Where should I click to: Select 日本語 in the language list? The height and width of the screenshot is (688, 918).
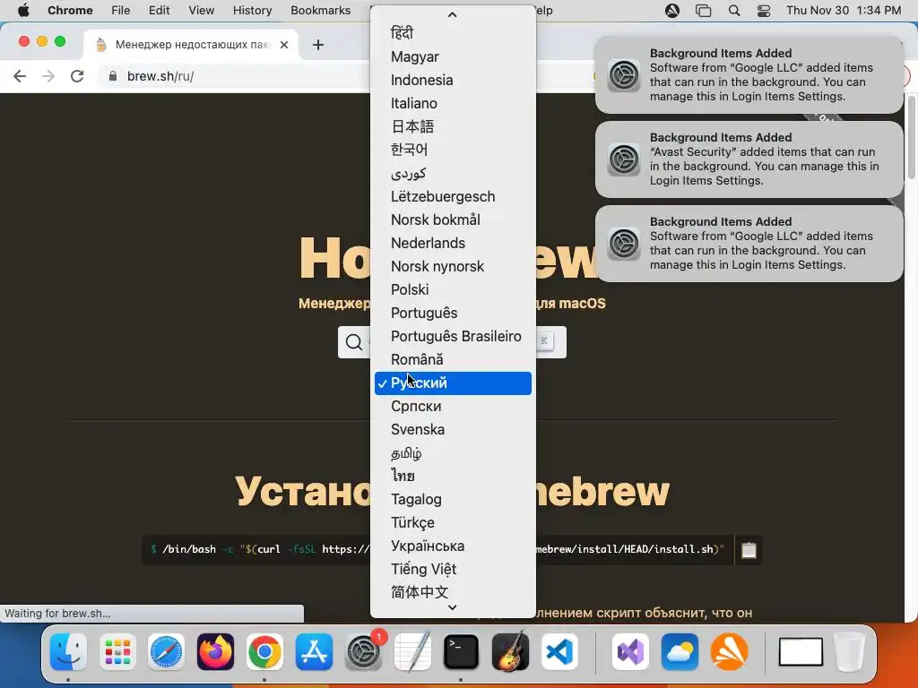pyautogui.click(x=453, y=126)
